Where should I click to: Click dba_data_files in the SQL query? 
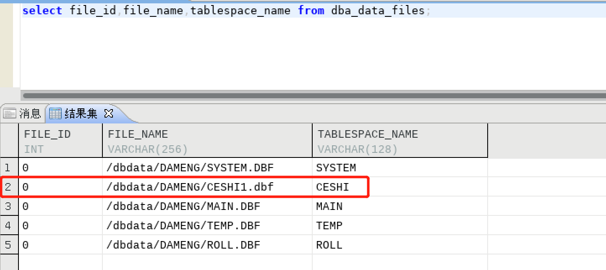pos(378,10)
